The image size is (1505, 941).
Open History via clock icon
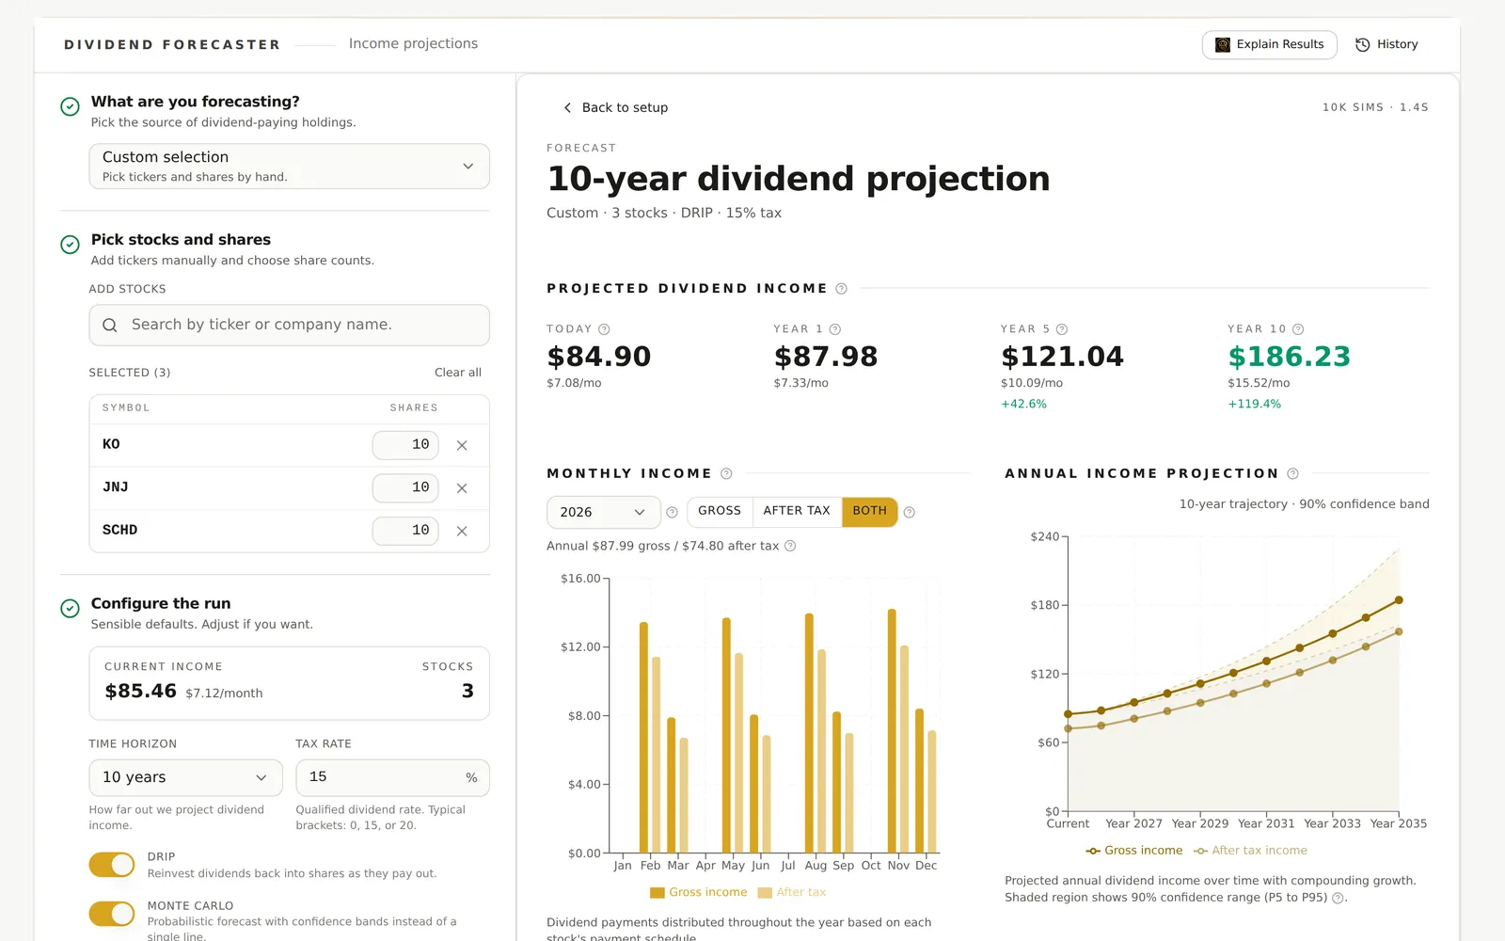click(1362, 44)
